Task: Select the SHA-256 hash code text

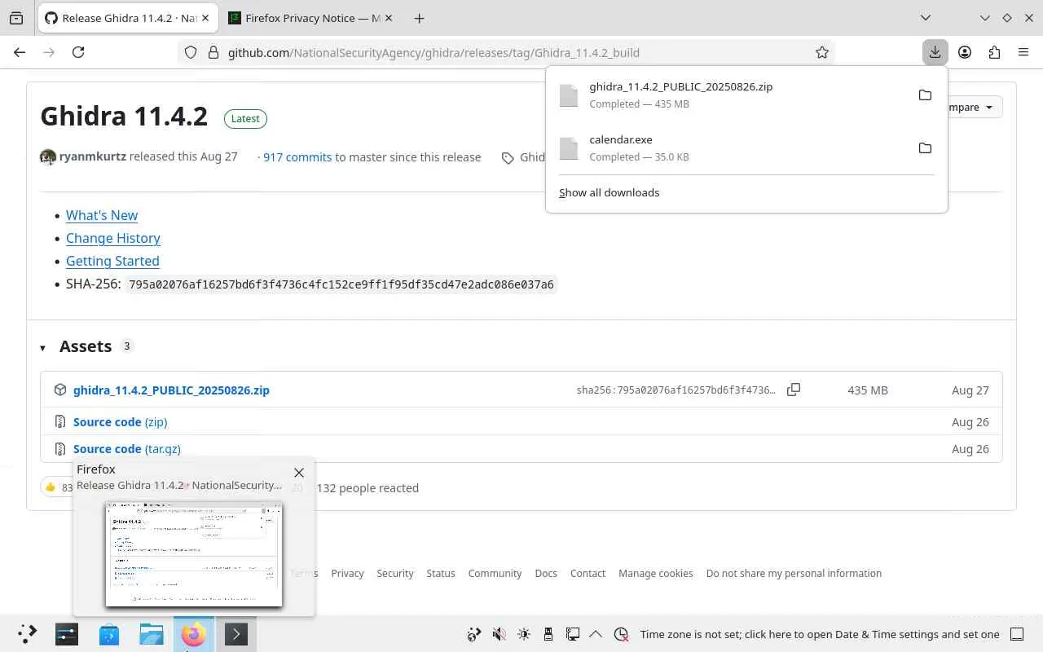Action: 341,284
